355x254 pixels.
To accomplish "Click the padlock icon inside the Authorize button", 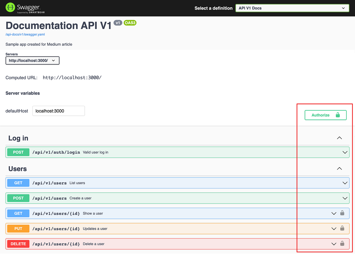I will (338, 115).
